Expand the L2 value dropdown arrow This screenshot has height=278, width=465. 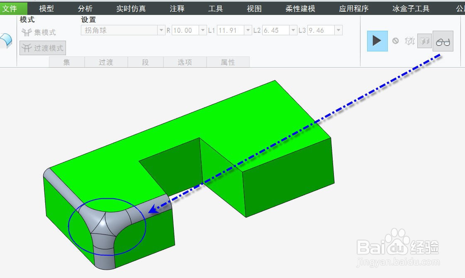pos(293,30)
